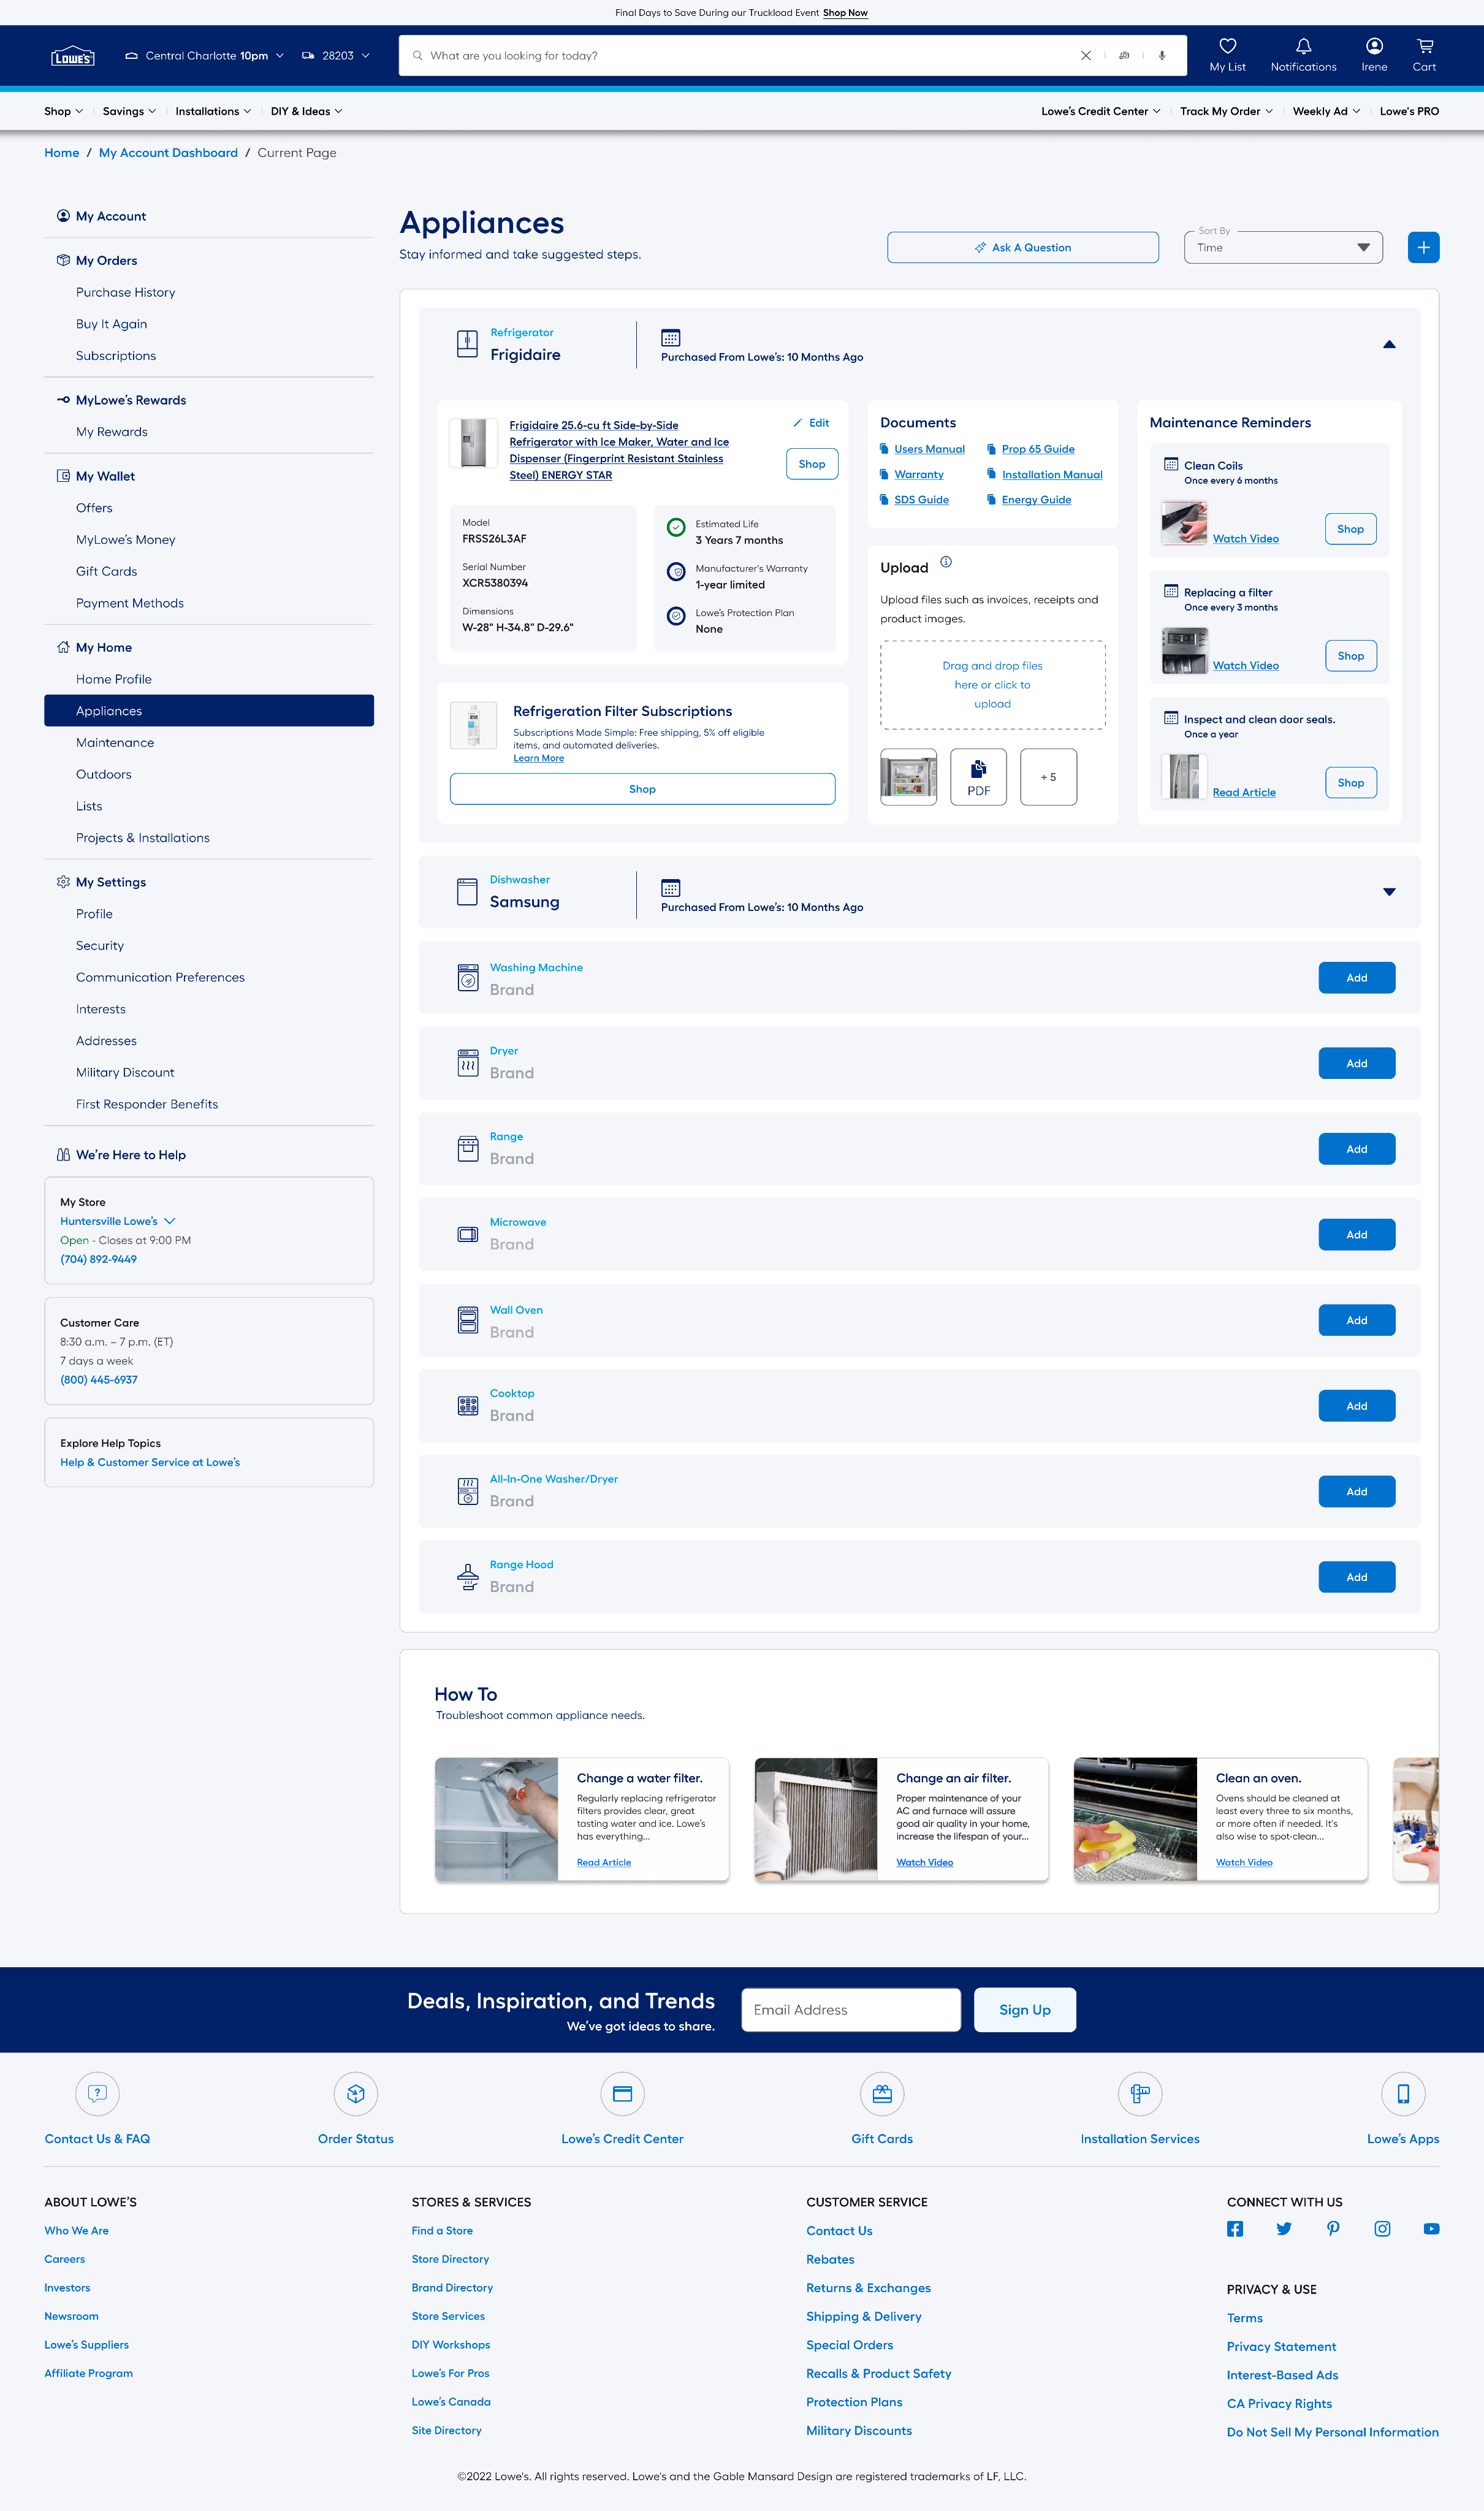Open Help & Customer Service link
1484x2511 pixels.
[150, 1462]
